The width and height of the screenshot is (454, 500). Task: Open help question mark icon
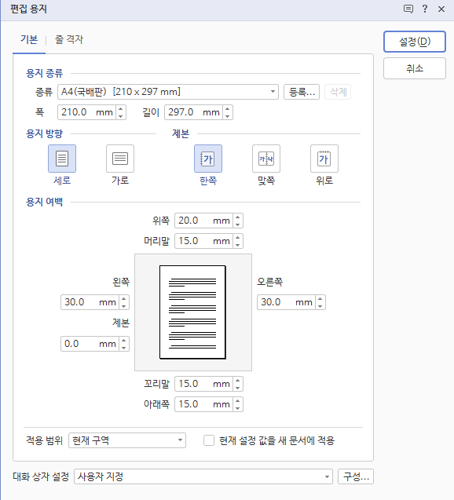(425, 9)
